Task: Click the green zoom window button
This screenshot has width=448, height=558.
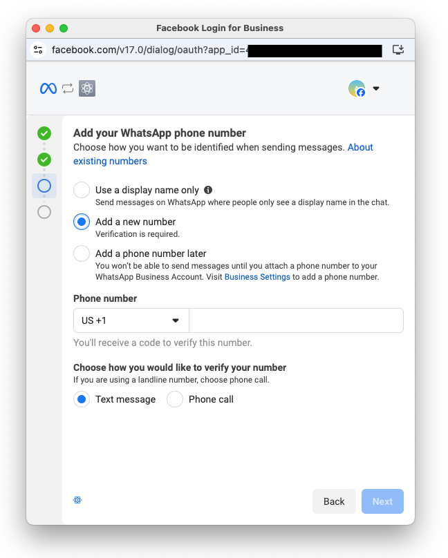Action: (x=64, y=28)
